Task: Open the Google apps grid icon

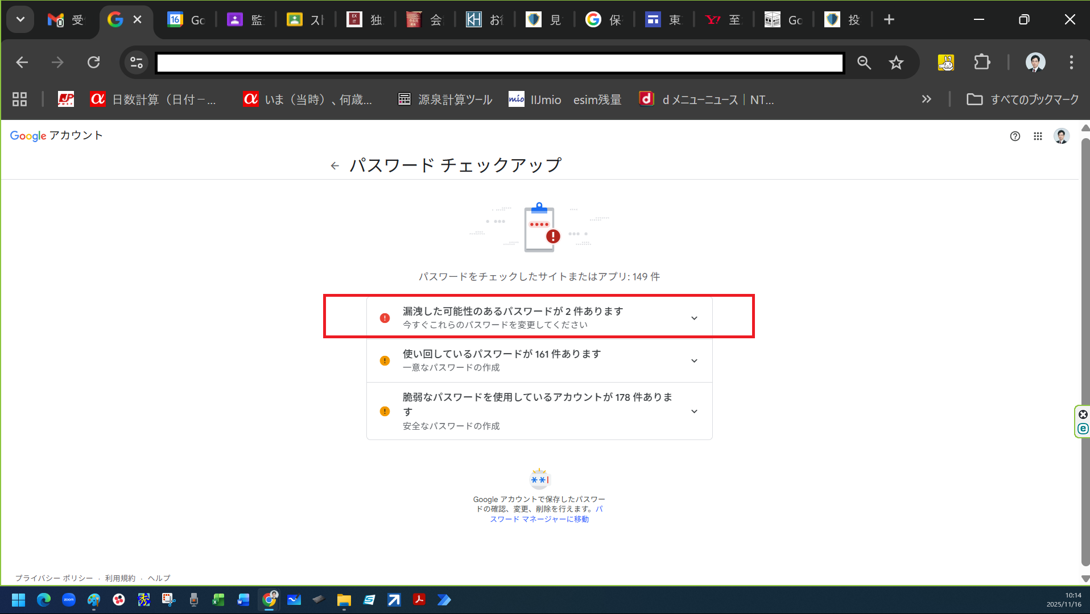Action: pos(1038,136)
